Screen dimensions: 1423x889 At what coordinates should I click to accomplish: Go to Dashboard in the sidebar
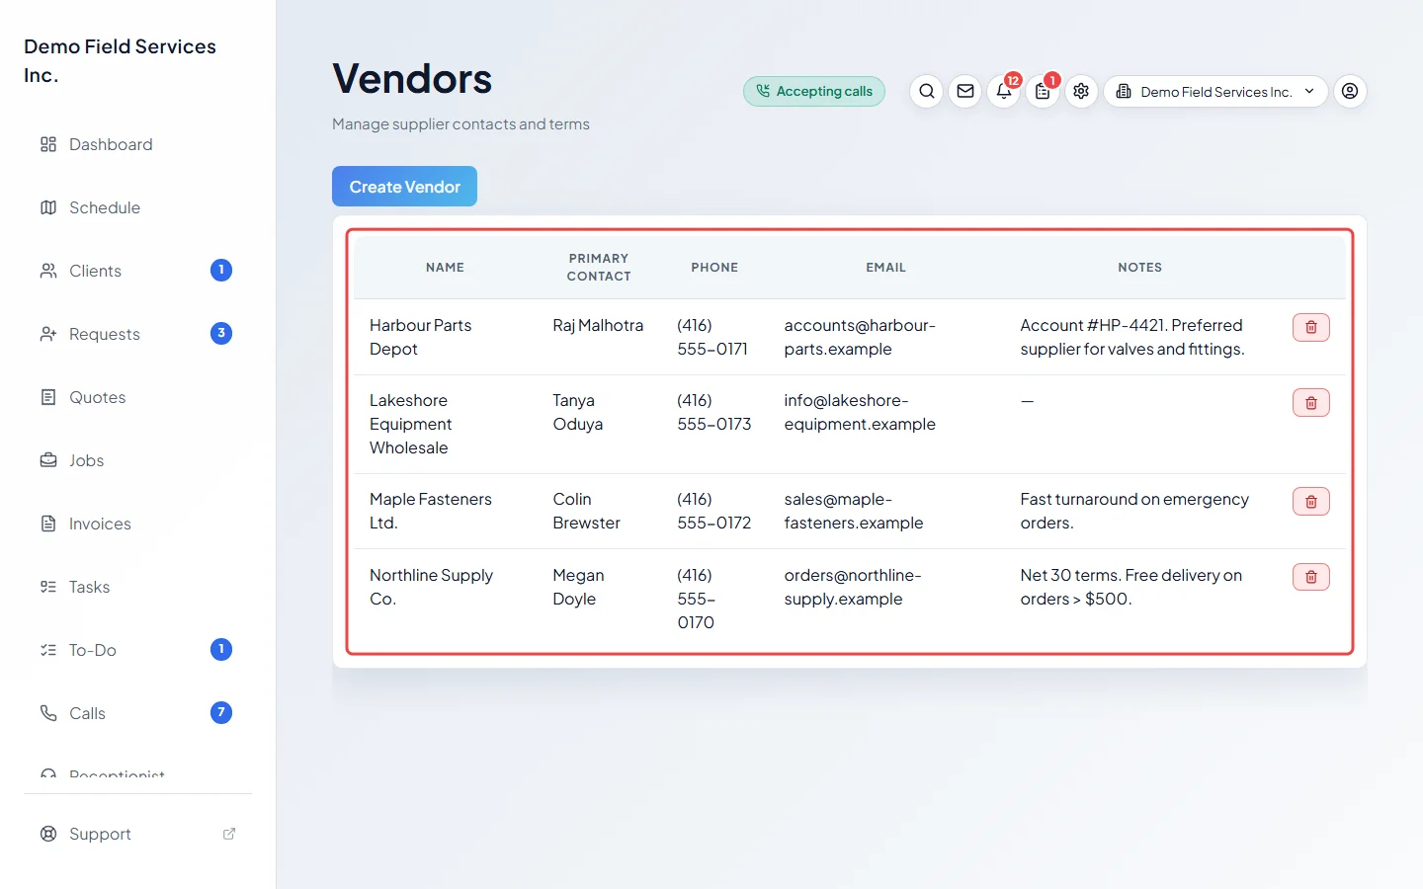(x=138, y=144)
